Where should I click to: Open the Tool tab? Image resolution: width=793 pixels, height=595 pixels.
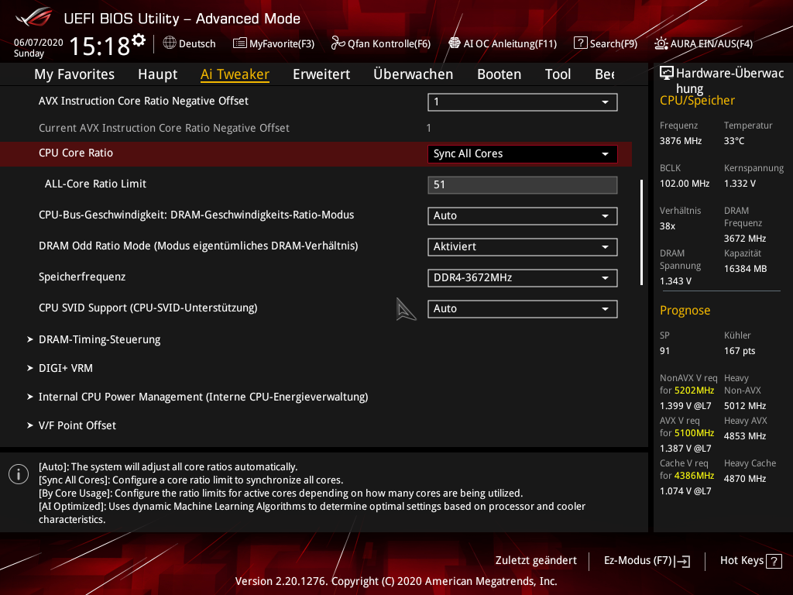(558, 74)
